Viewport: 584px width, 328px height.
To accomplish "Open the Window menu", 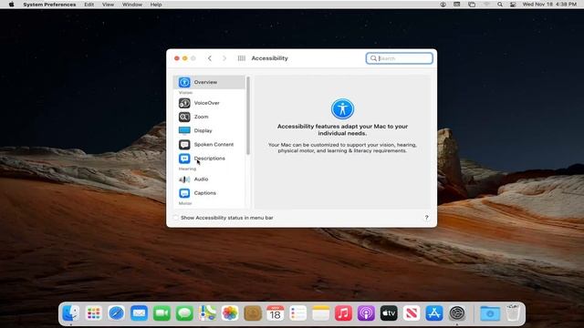I will [132, 5].
